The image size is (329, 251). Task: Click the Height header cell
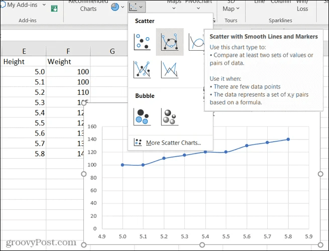[x=24, y=61]
